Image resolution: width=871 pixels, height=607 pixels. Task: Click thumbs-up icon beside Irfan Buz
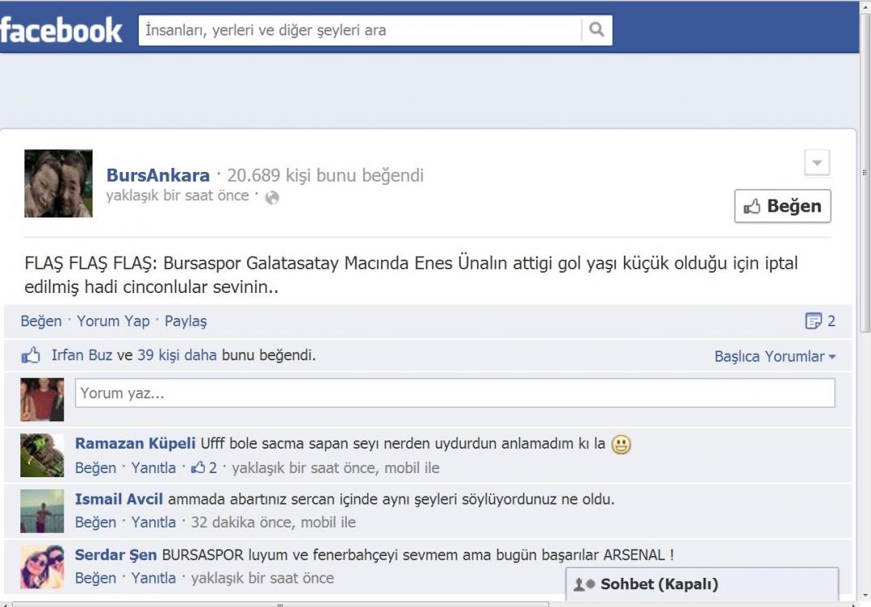tap(30, 355)
